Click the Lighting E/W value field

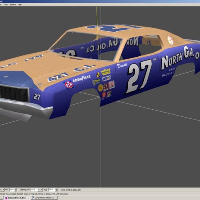click(x=34, y=189)
